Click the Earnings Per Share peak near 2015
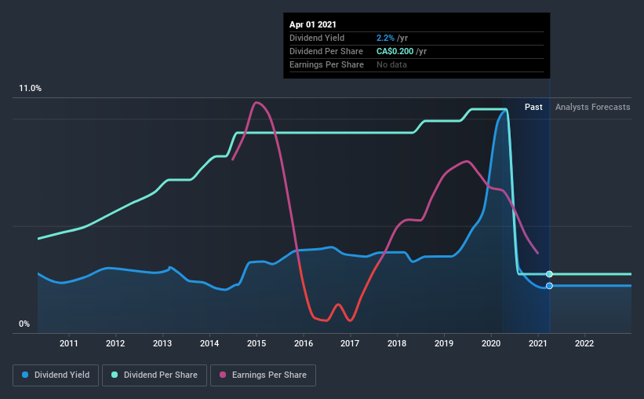The image size is (644, 399). 257,103
